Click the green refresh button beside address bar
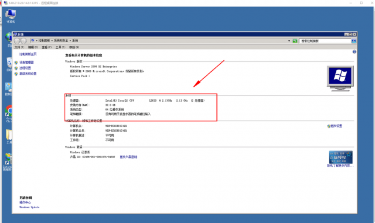 click(x=295, y=41)
